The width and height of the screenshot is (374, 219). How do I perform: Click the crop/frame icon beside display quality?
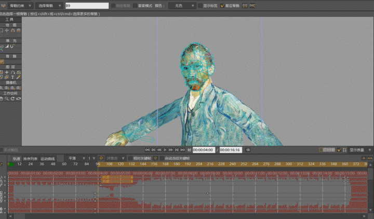[x=345, y=150]
